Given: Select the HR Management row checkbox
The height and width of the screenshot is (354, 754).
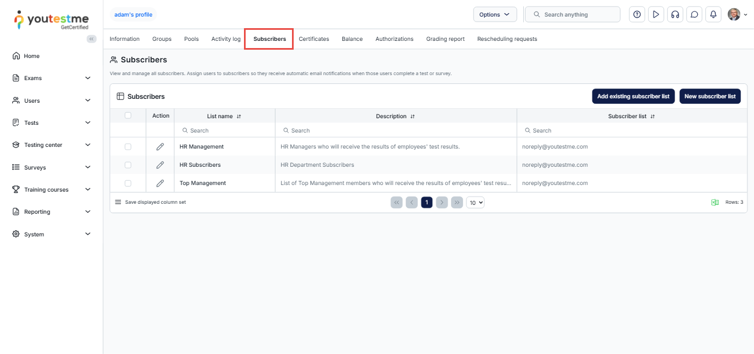Looking at the screenshot, I should click(128, 147).
